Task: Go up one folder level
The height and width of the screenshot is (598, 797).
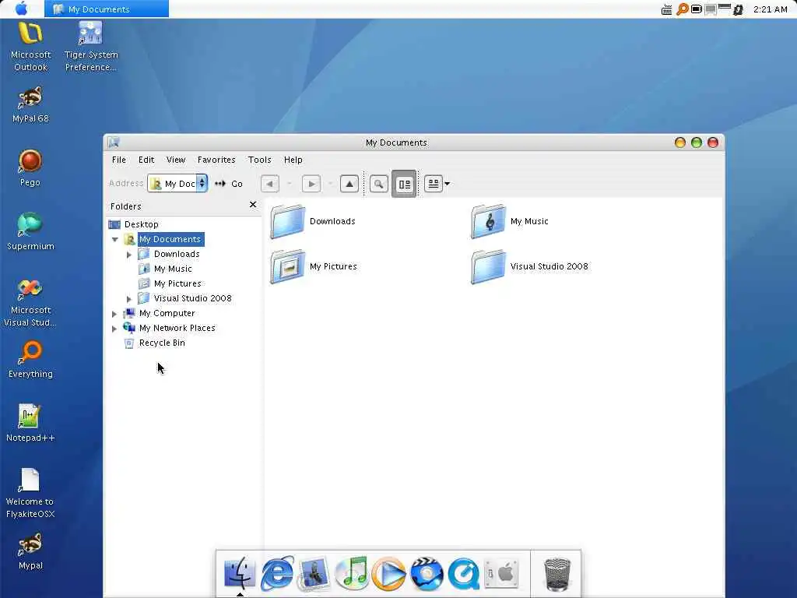Action: pos(349,184)
